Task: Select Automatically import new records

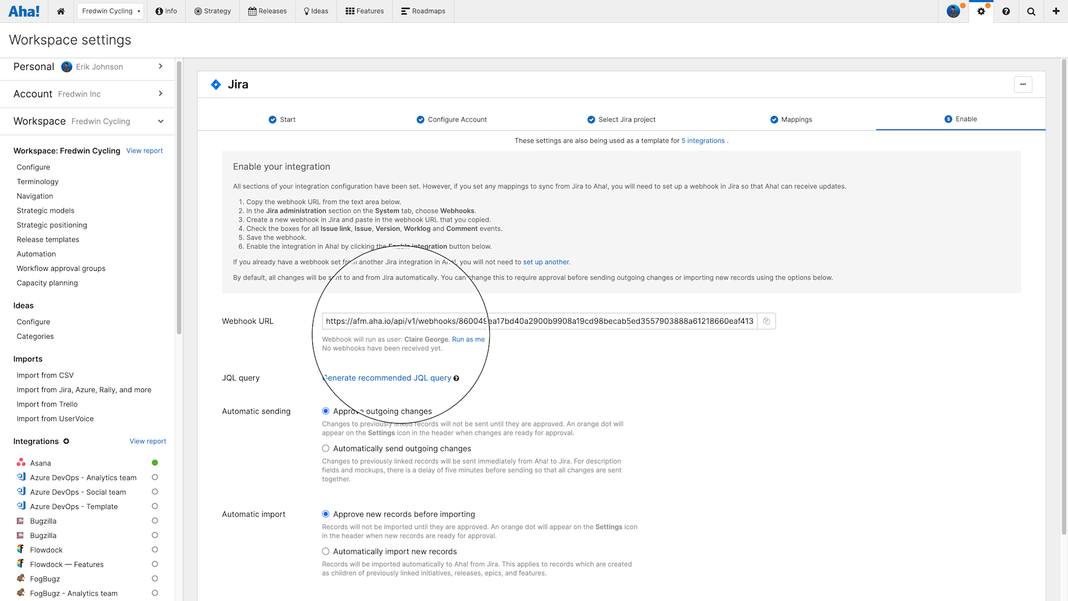Action: pos(326,551)
